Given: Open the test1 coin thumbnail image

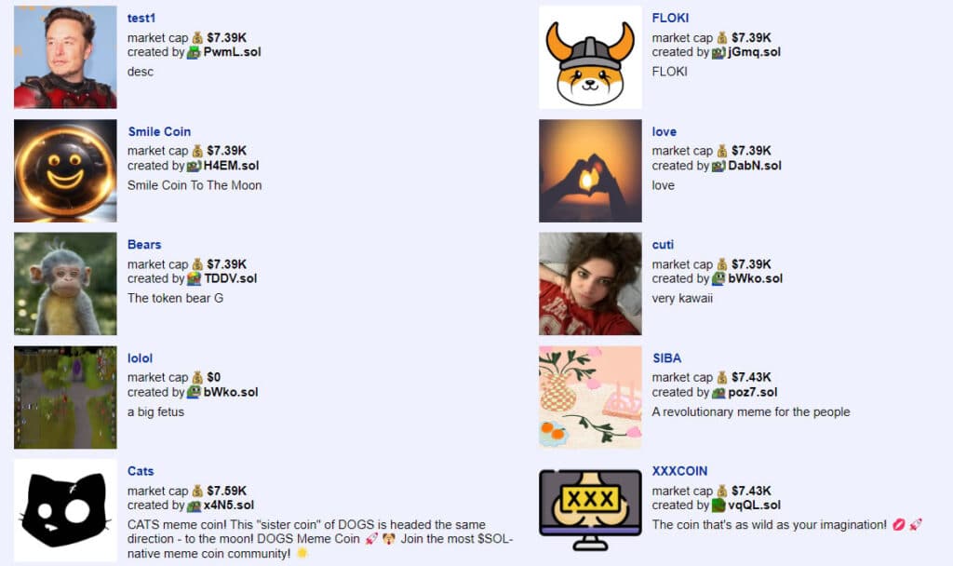Looking at the screenshot, I should point(65,57).
